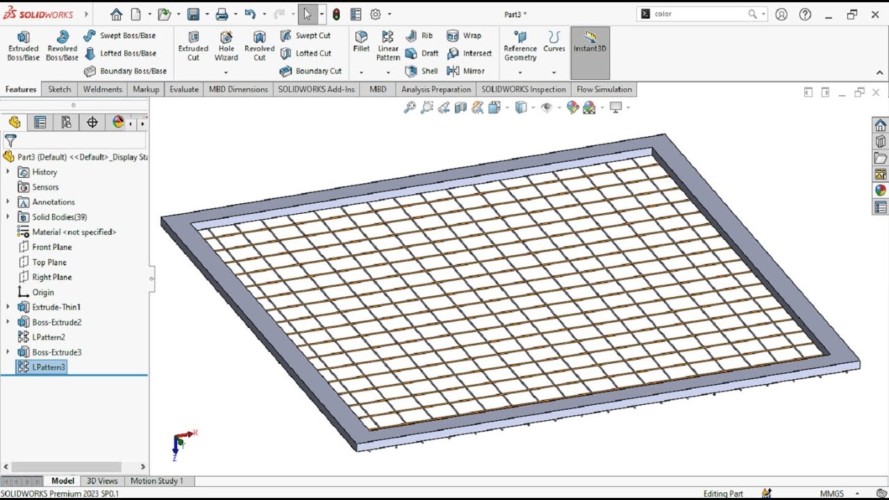The image size is (889, 500).
Task: Select the Swept Cut tool
Action: (x=306, y=35)
